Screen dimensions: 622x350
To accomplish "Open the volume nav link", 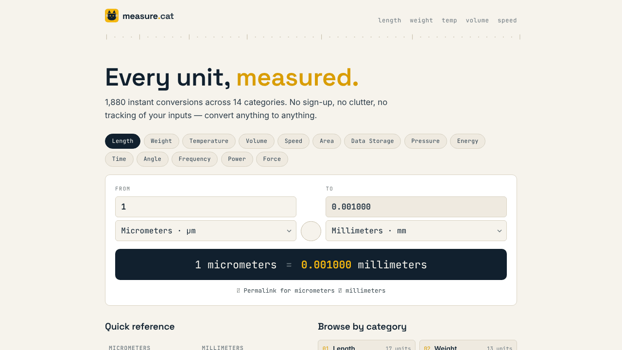I will coord(477,20).
